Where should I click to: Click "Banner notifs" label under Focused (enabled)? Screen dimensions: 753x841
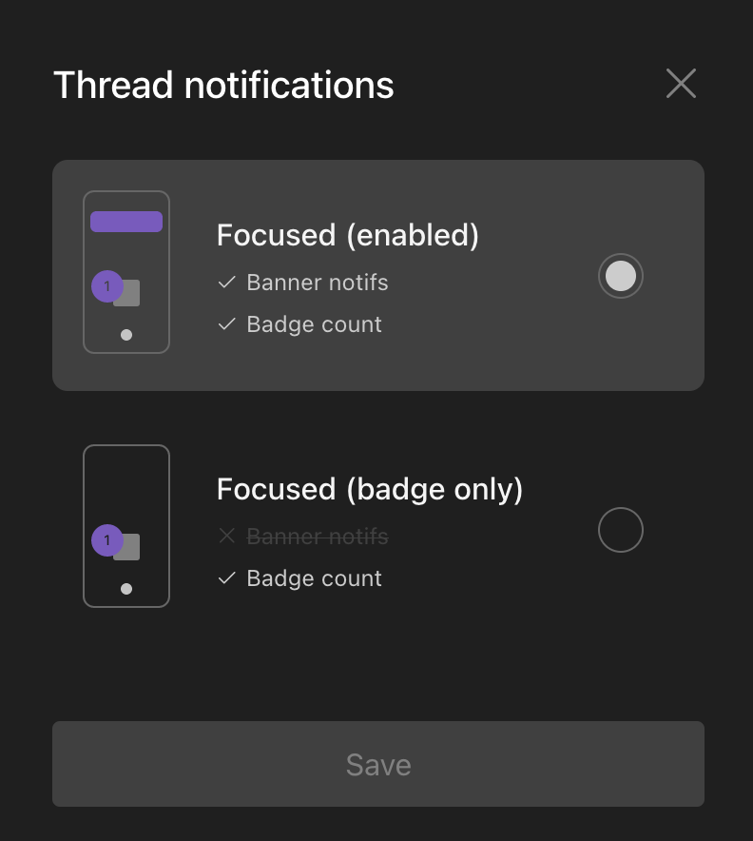click(318, 283)
